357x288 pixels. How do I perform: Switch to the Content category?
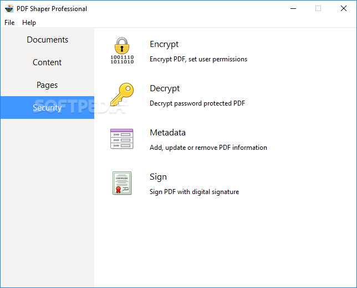[x=47, y=62]
